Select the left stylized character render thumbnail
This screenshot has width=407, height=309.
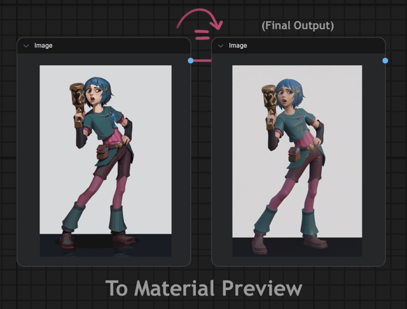coord(106,161)
